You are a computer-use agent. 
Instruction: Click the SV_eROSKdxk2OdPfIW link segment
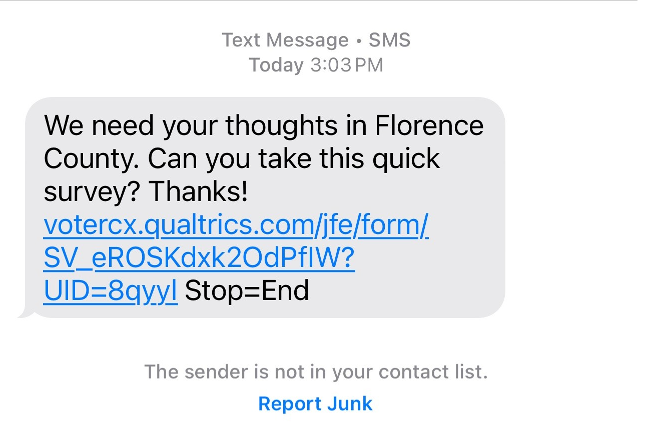click(x=199, y=258)
